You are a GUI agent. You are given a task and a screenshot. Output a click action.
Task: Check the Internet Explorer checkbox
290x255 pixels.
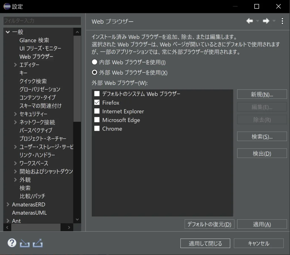[x=97, y=111]
